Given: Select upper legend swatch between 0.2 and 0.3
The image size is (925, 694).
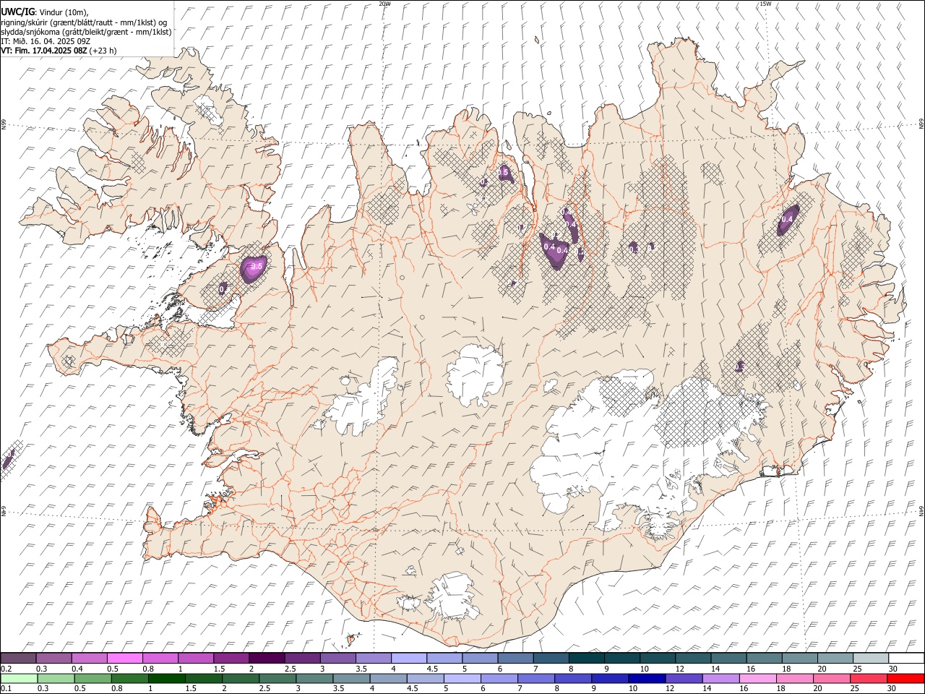Looking at the screenshot, I should pos(18,659).
